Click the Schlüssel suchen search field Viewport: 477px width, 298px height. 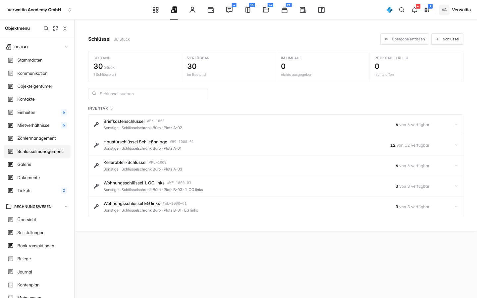click(x=148, y=94)
